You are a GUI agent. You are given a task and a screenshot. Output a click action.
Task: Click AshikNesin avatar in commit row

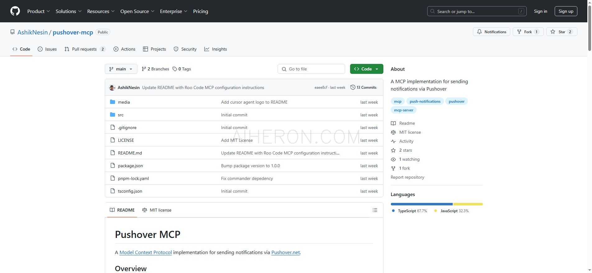112,87
